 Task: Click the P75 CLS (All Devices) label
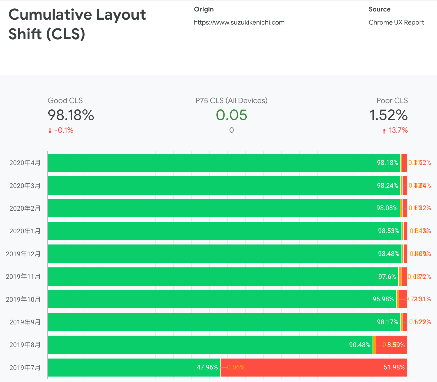click(x=231, y=101)
